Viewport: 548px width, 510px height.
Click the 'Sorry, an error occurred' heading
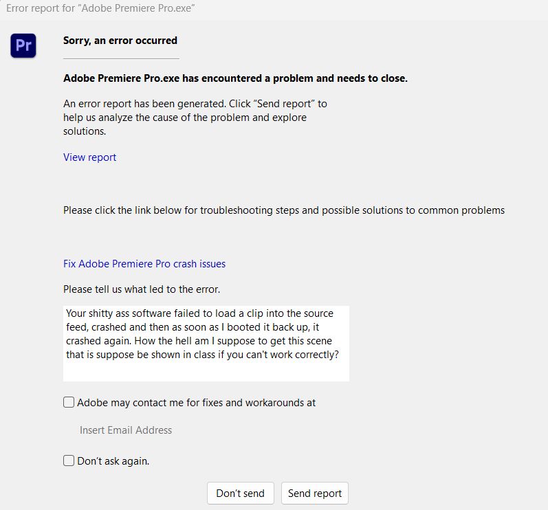pos(120,41)
